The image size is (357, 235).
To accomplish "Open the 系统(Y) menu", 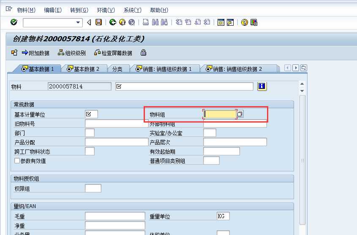I will point(133,10).
